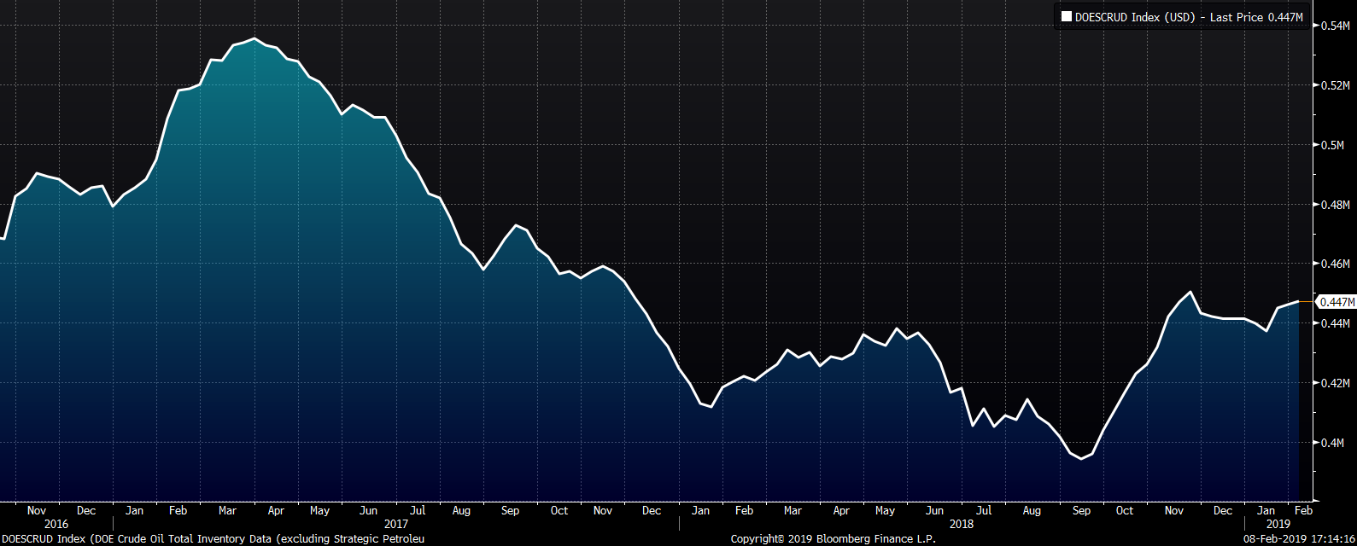Click the white DOESCRUD legend color swatch
This screenshot has width=1357, height=546.
[x=1066, y=16]
